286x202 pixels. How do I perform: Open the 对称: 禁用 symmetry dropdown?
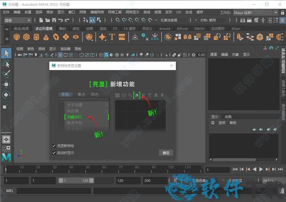(213, 20)
